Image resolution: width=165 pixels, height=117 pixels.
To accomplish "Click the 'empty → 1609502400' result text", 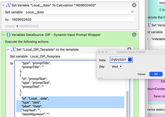I will coord(22,26).
